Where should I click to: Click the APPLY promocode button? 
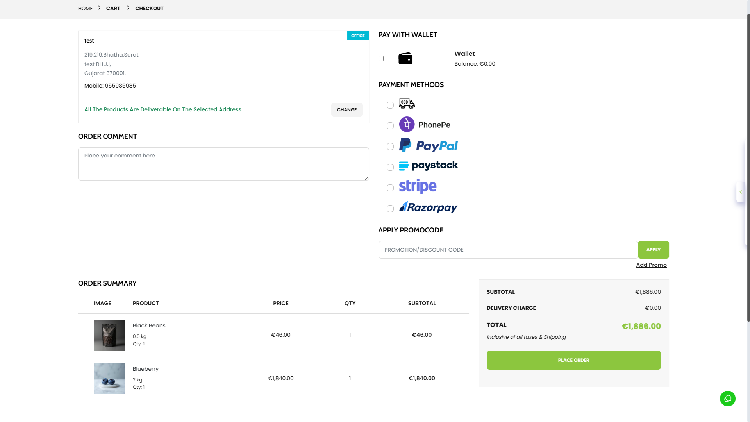(653, 249)
